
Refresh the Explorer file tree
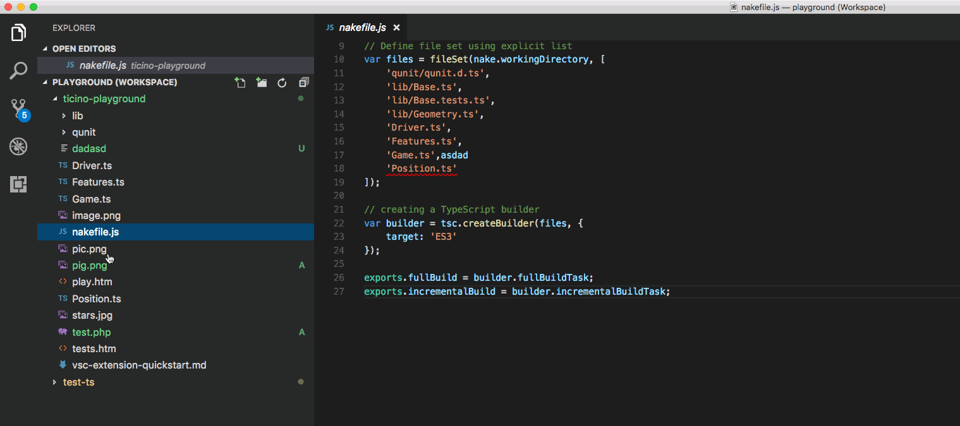(x=282, y=82)
